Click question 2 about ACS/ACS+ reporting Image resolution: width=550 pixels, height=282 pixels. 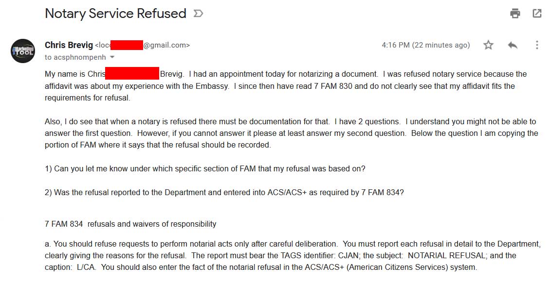coord(224,192)
